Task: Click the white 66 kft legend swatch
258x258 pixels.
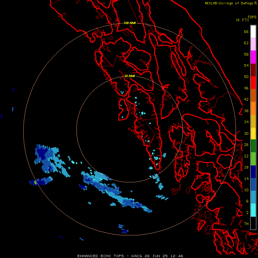Action: [x=253, y=32]
